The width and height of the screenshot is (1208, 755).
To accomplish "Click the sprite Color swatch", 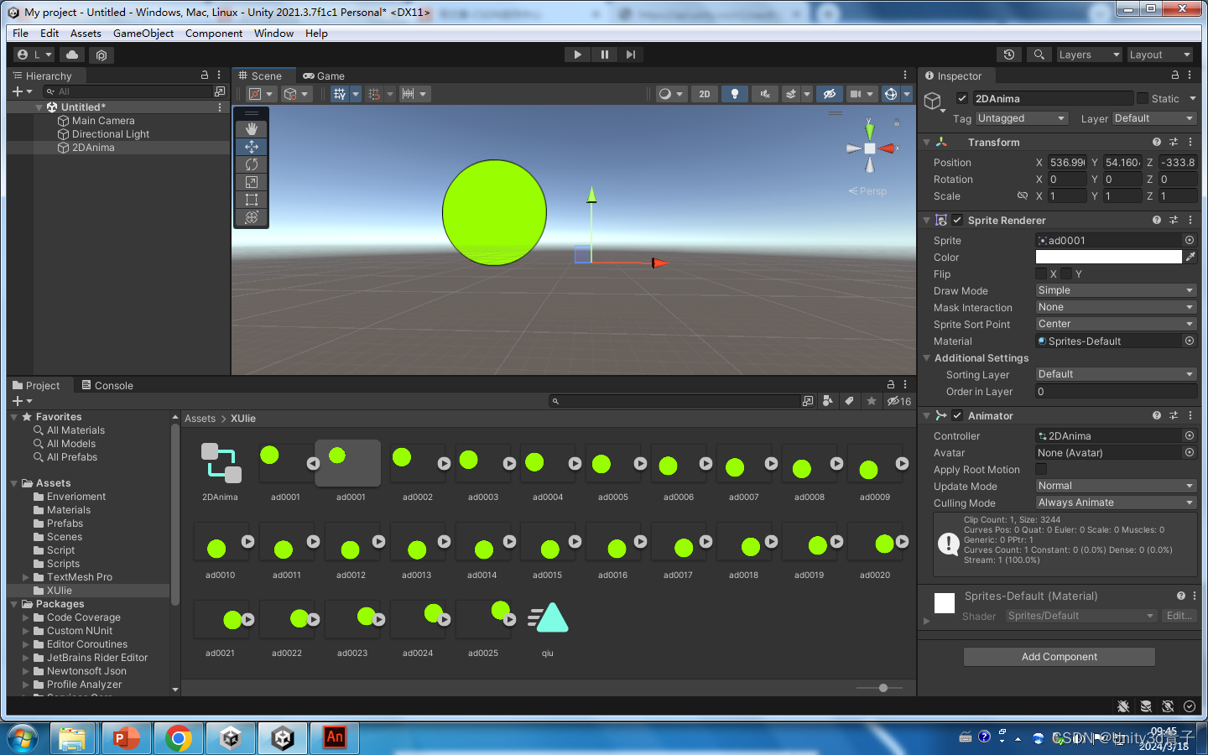I will point(1108,257).
